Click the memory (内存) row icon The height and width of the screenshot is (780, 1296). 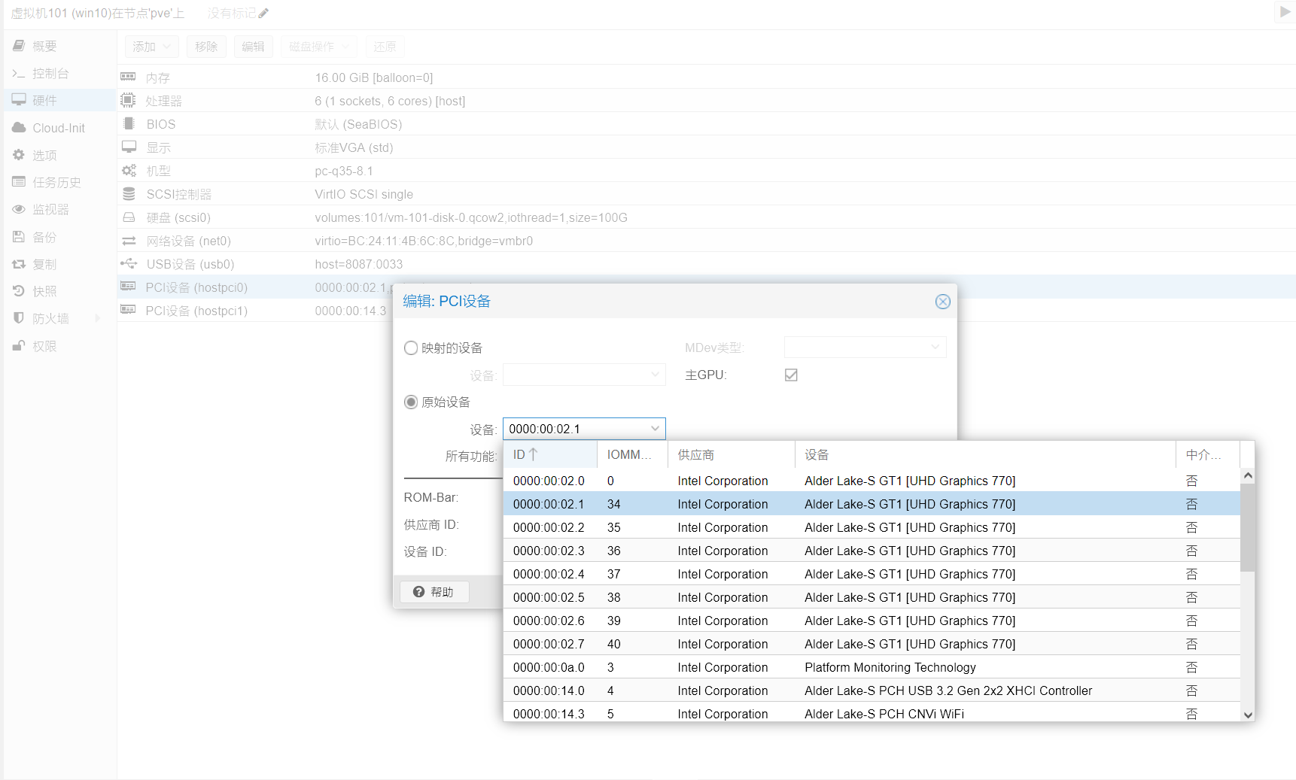pos(128,77)
